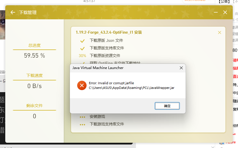Close the 下载管理 launcher window
Viewport: 238px width, 148px height.
click(x=225, y=12)
